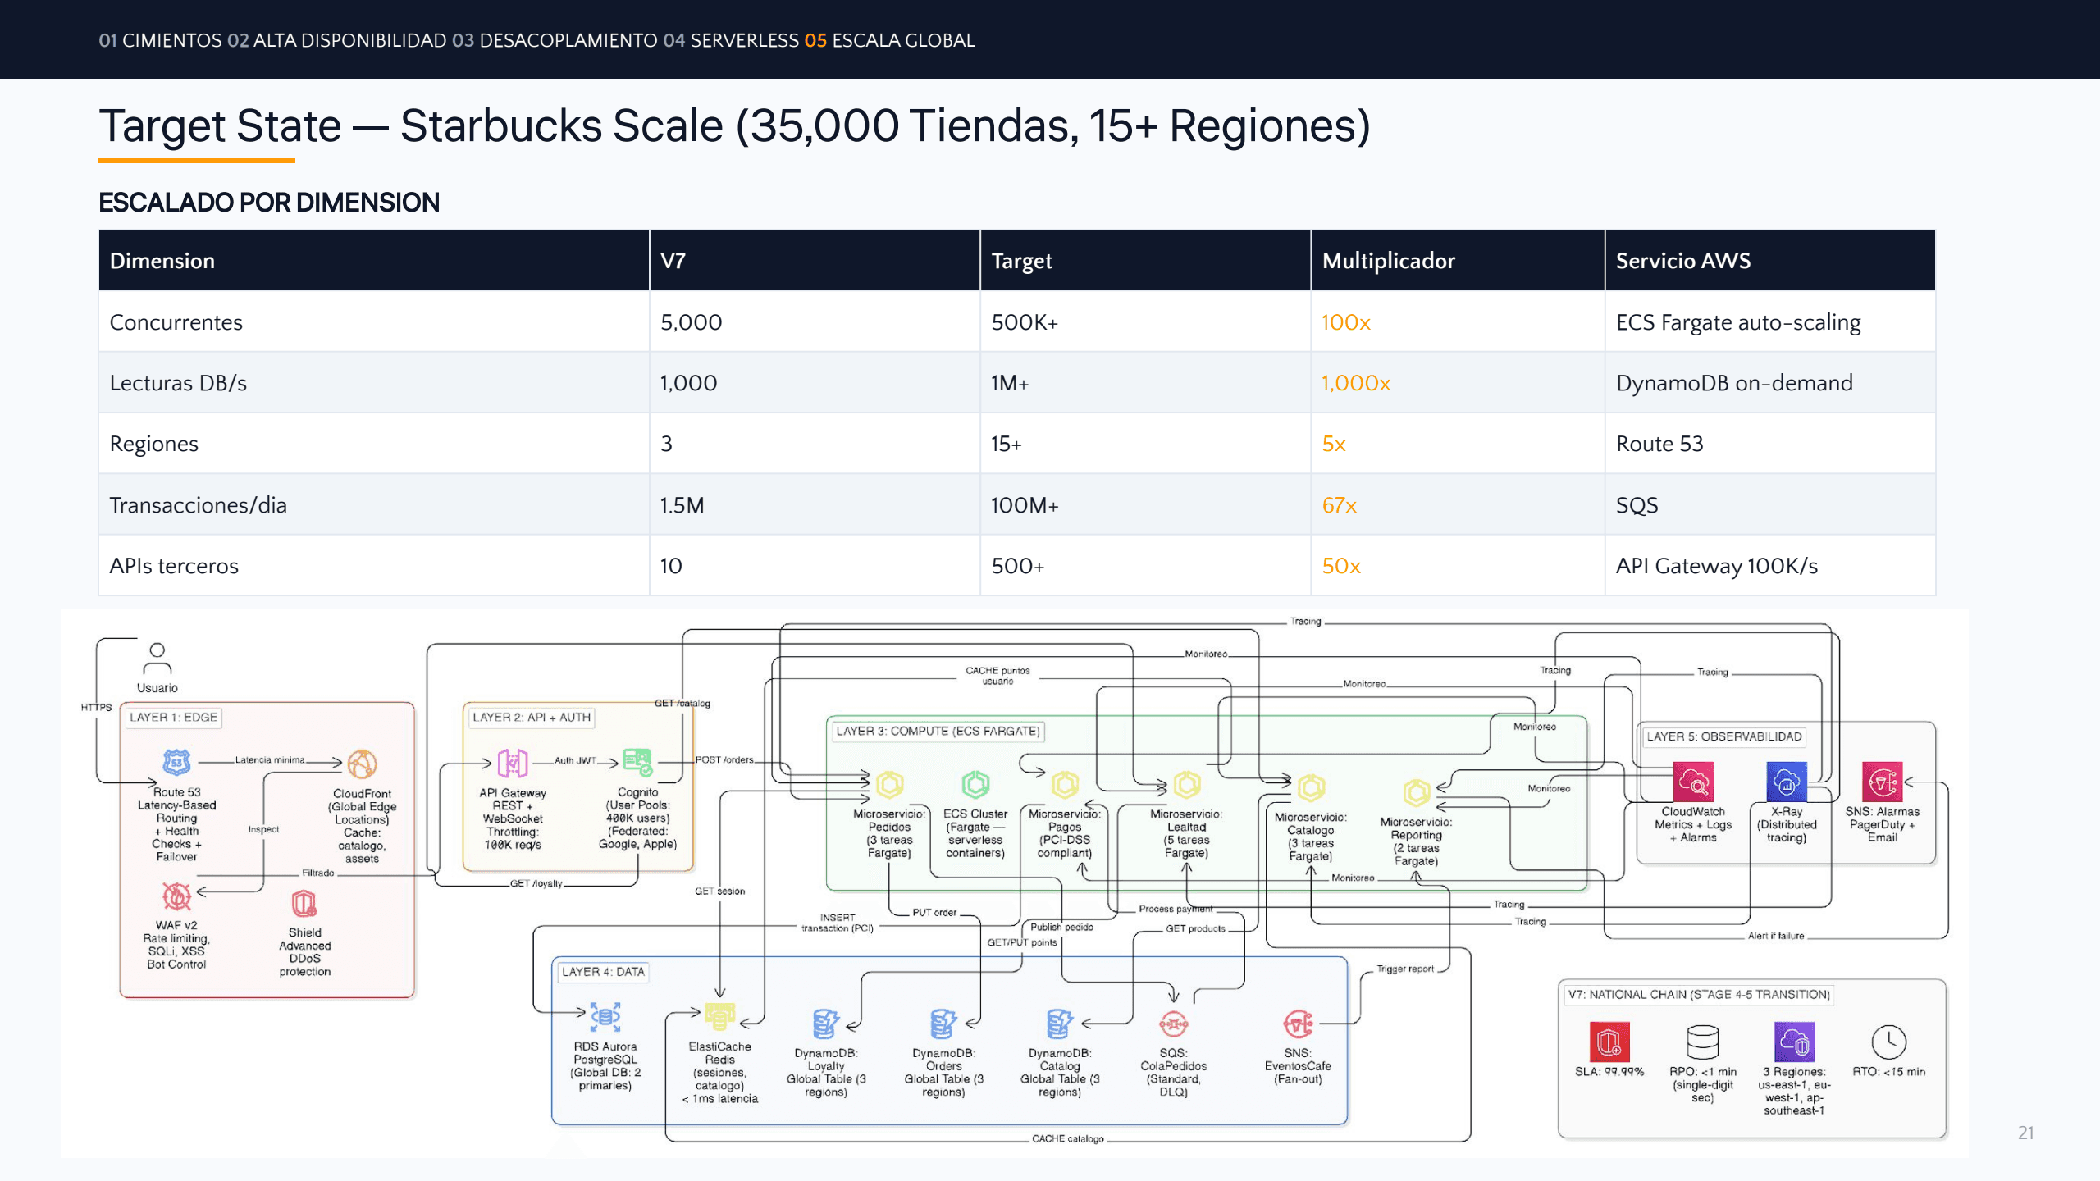Select the APIs terceros row label
This screenshot has width=2100, height=1181.
pyautogui.click(x=174, y=566)
